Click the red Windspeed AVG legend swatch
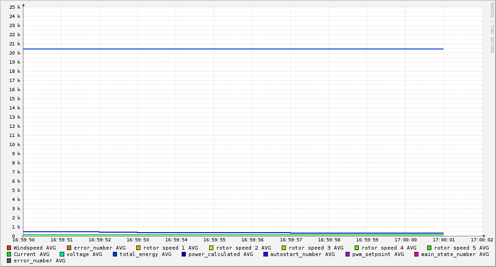The height and width of the screenshot is (267, 496). point(9,248)
